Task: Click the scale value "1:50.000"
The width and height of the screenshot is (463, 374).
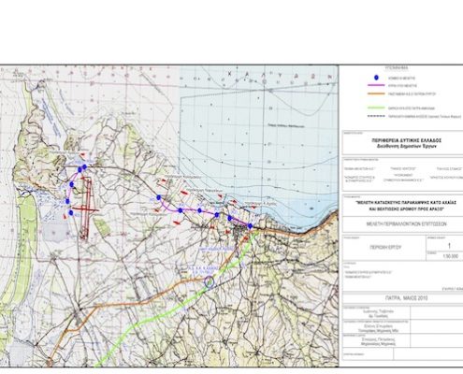Action: [451, 256]
